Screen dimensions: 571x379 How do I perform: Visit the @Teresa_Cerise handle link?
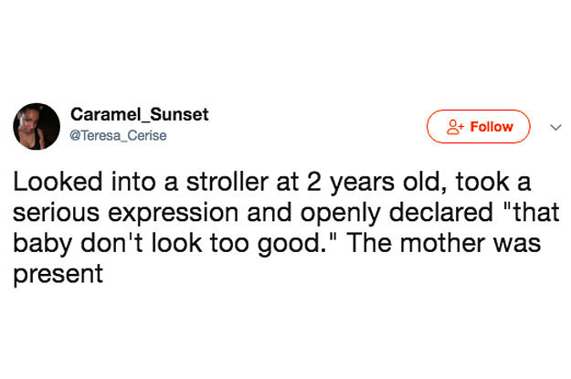tap(118, 135)
